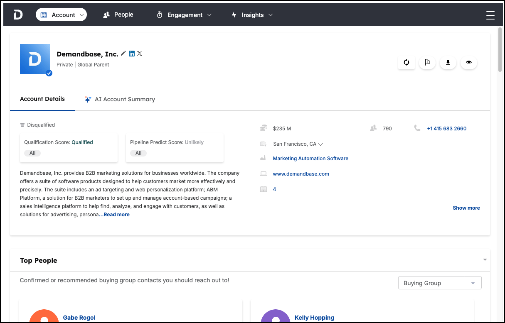
Task: Click All tag under Pipeline Predict Score
Action: pos(138,153)
